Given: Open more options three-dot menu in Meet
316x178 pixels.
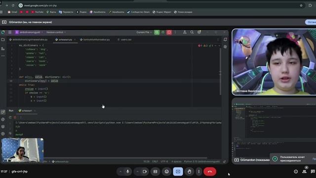Looking at the screenshot, I should point(199,172).
